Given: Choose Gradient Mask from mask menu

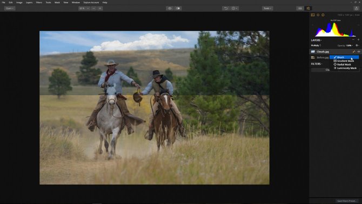Looking at the screenshot, I should click(x=344, y=61).
